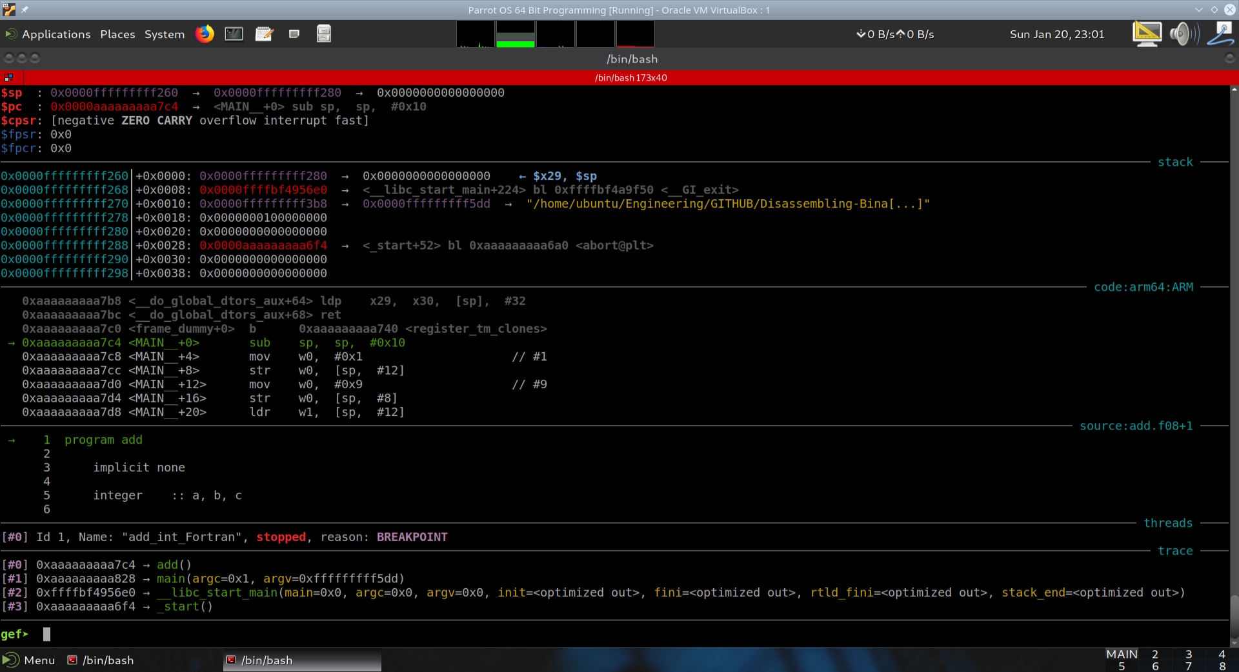
Task: Switch to workspace 8
Action: (x=1222, y=666)
